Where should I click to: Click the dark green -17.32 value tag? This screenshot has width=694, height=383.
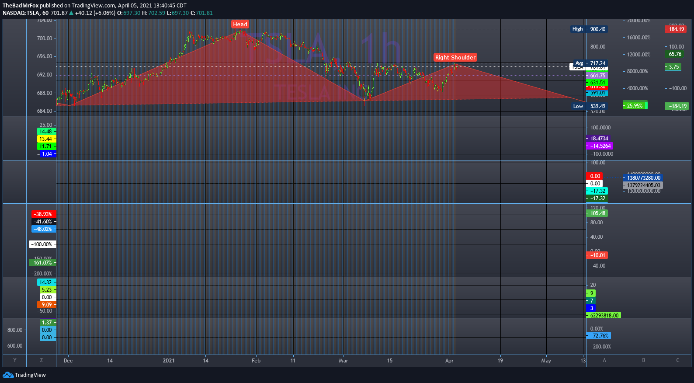click(x=597, y=198)
